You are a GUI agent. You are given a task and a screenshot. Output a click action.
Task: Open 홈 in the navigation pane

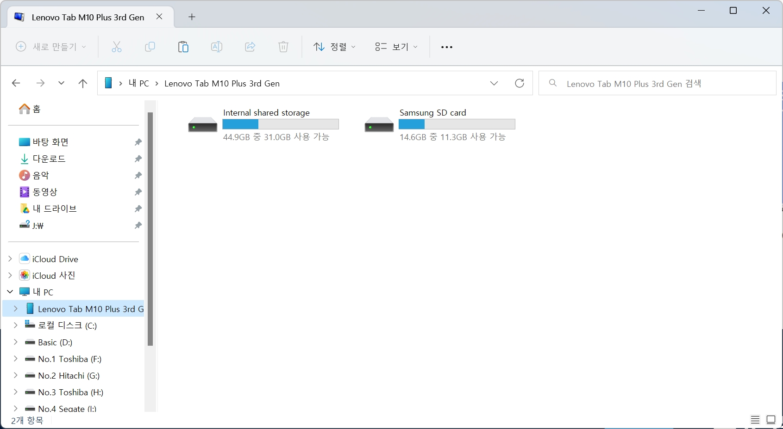(30, 109)
